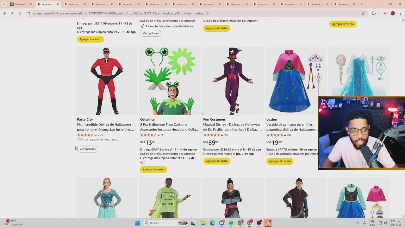Open the ESP LAA language switcher
The image size is (405, 228).
click(373, 223)
